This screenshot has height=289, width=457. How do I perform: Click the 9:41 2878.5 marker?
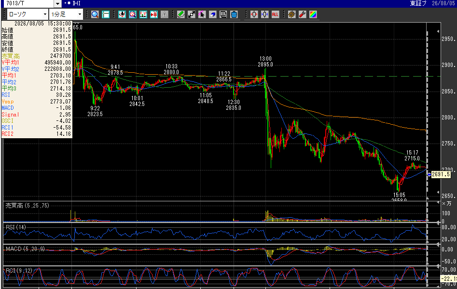click(115, 69)
